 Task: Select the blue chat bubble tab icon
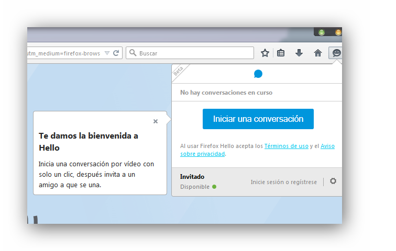click(x=258, y=74)
